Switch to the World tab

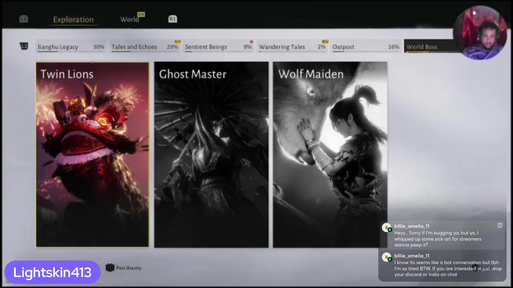click(129, 19)
